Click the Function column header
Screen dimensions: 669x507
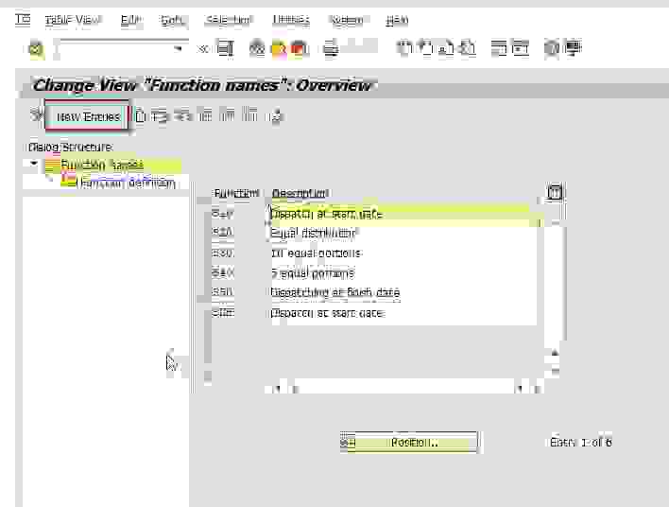pos(236,193)
